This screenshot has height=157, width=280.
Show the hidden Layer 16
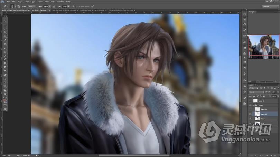250,109
